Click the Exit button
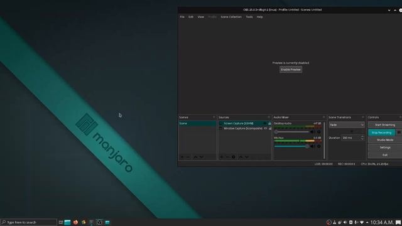Image resolution: width=402 pixels, height=226 pixels. (x=385, y=155)
